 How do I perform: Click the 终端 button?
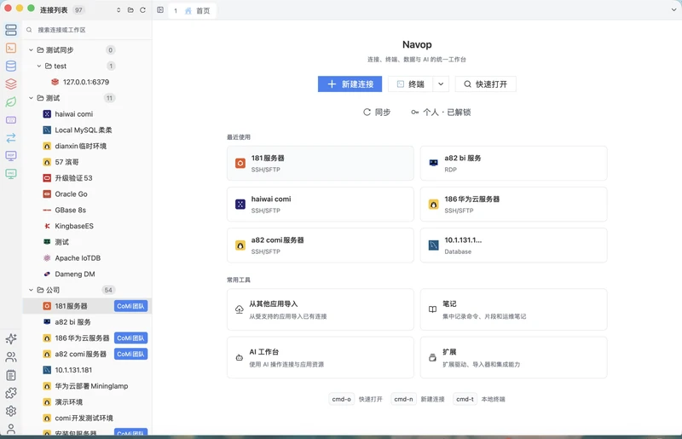click(x=410, y=84)
